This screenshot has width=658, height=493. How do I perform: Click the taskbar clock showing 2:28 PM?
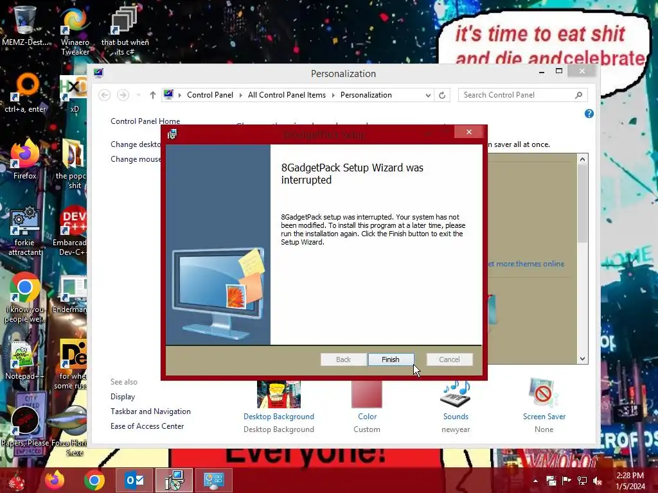coord(630,481)
